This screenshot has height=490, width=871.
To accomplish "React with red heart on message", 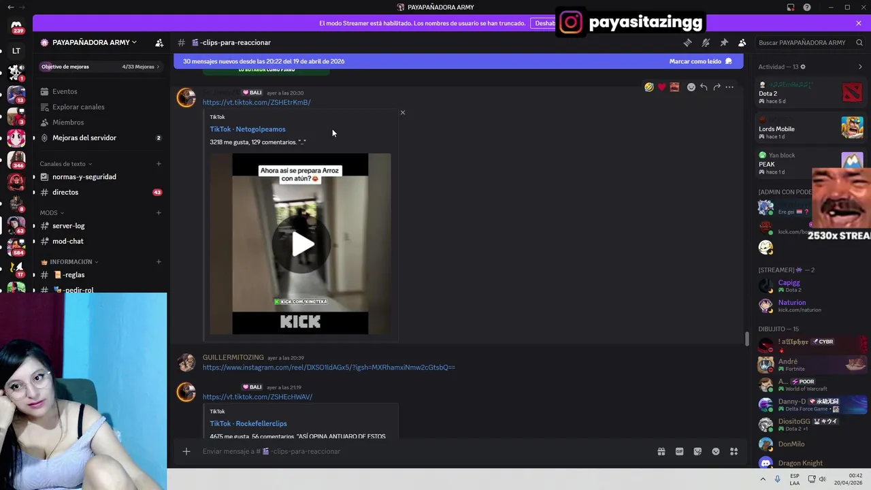I will pos(661,87).
